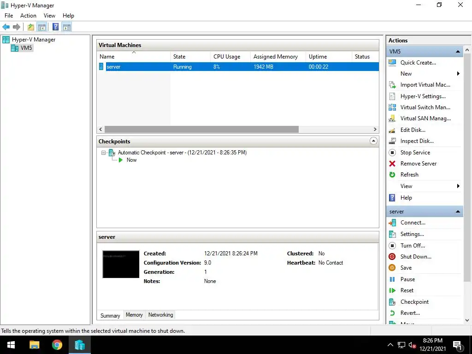Click the Virtual SAN Manager icon
The image size is (472, 354).
[x=392, y=118]
